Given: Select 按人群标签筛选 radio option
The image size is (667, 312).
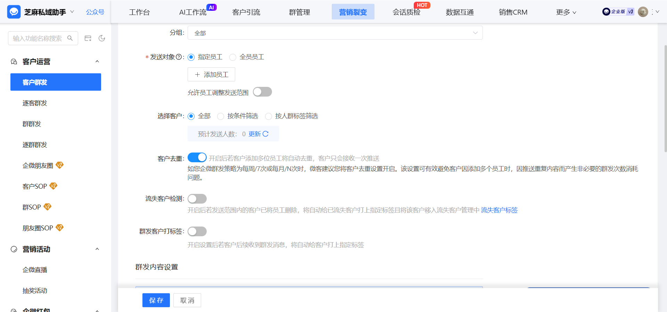Looking at the screenshot, I should pyautogui.click(x=269, y=116).
